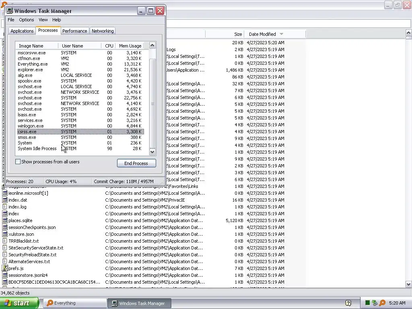This screenshot has height=309, width=412.
Task: Click the index.log file icon
Action: pos(5,207)
